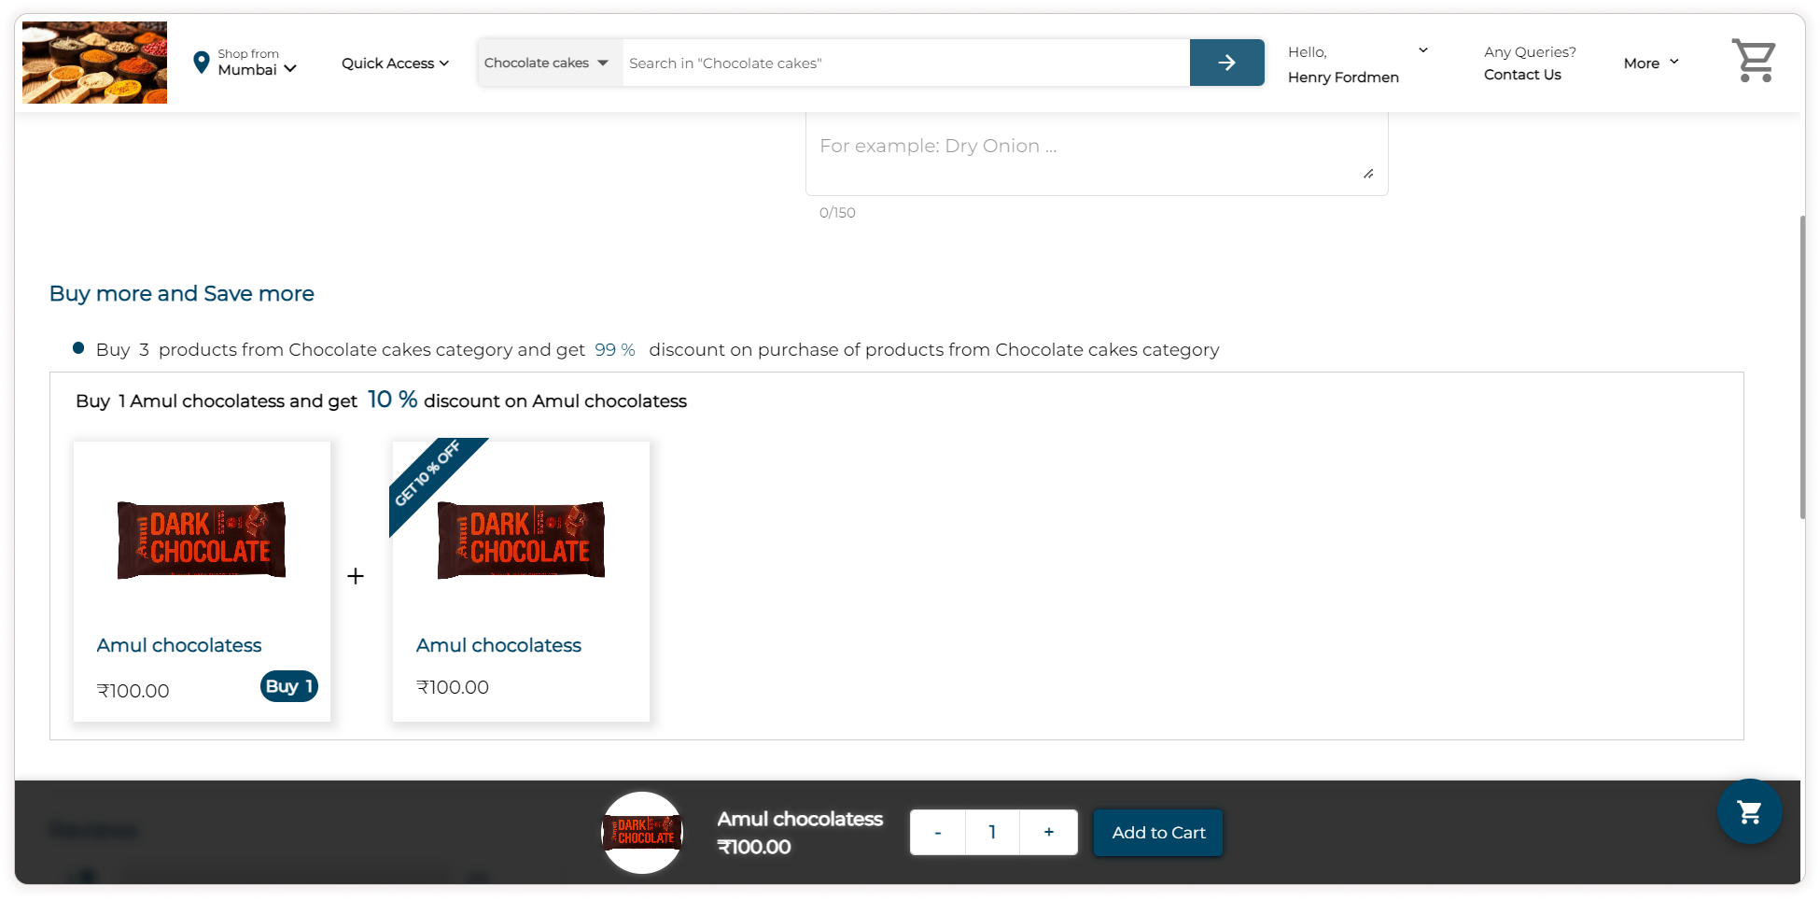This screenshot has width=1820, height=900.
Task: Click the Add to Cart button
Action: tap(1157, 832)
